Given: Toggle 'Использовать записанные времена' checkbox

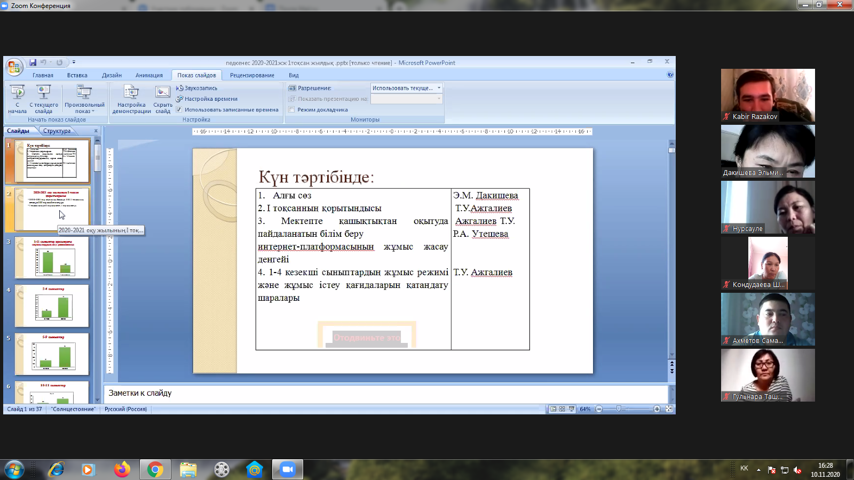Looking at the screenshot, I should coord(179,110).
